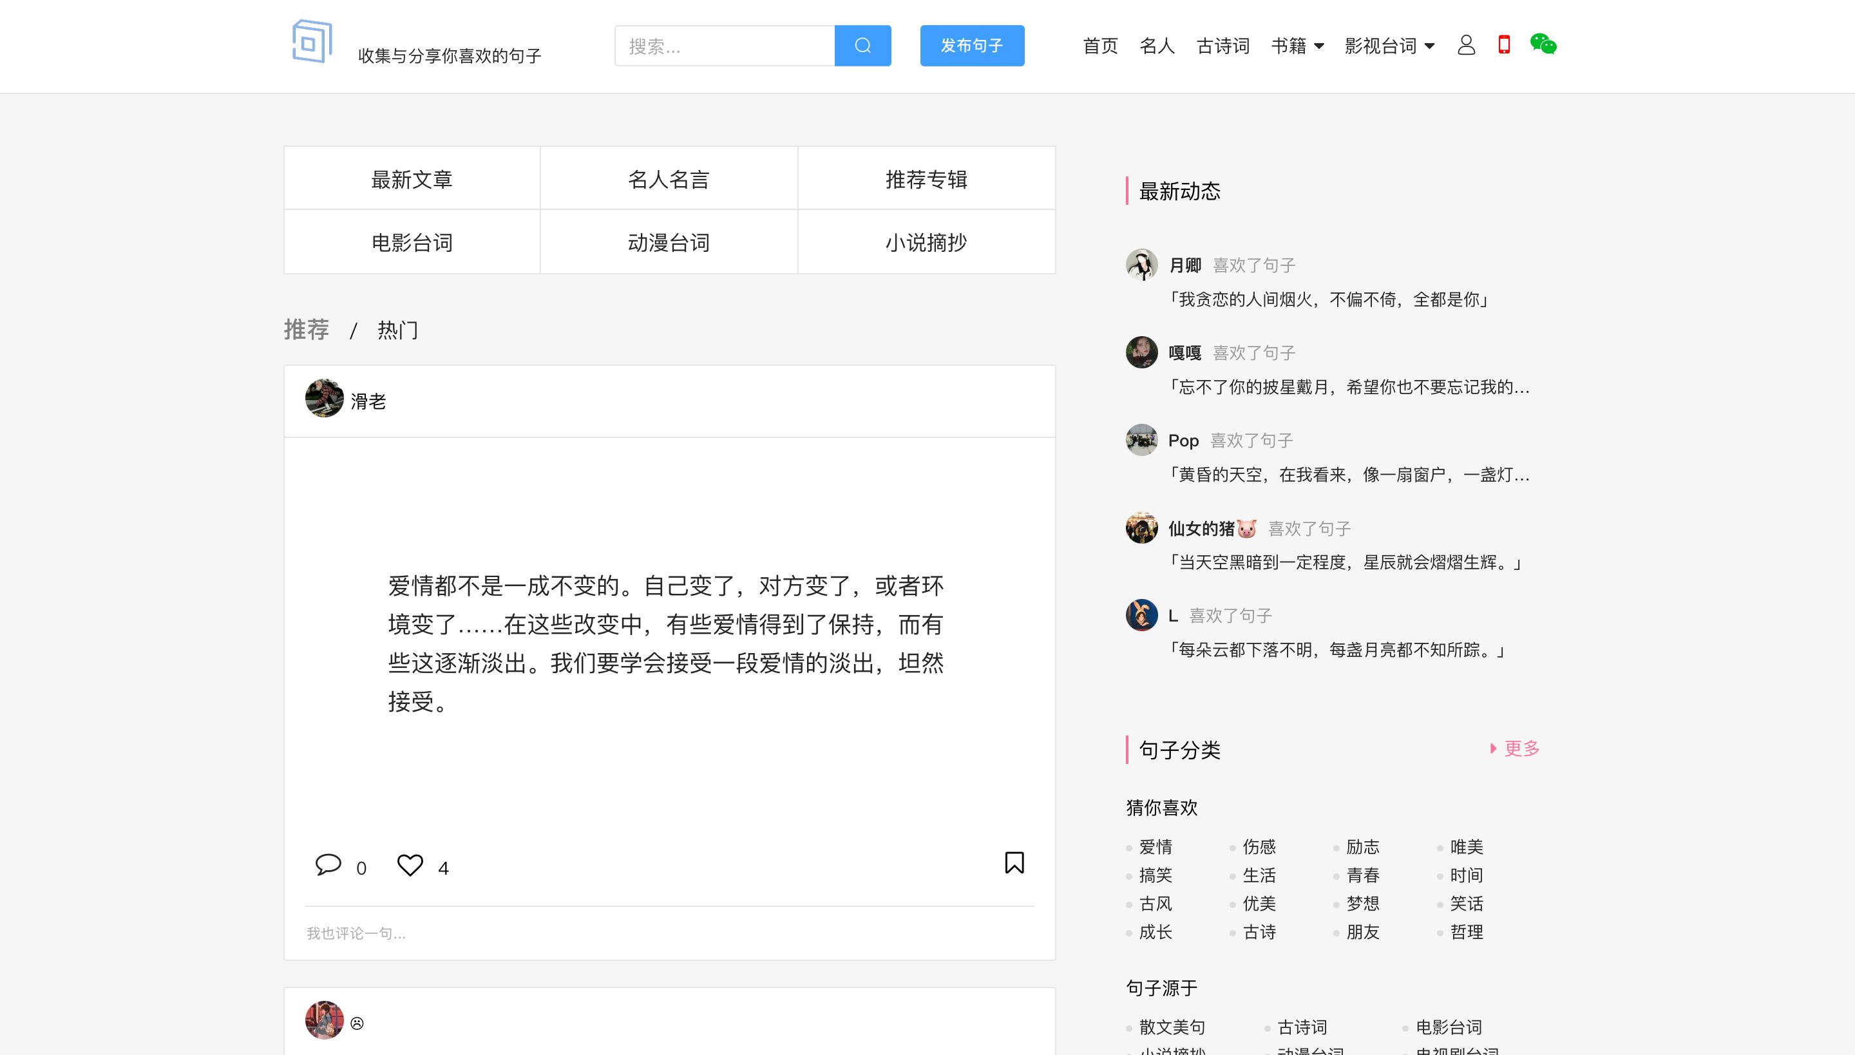Click the green WeChat icon
This screenshot has height=1055, width=1855.
[x=1543, y=45]
